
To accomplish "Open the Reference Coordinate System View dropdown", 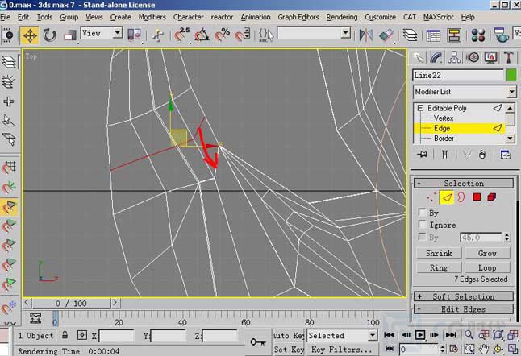I will [x=102, y=33].
